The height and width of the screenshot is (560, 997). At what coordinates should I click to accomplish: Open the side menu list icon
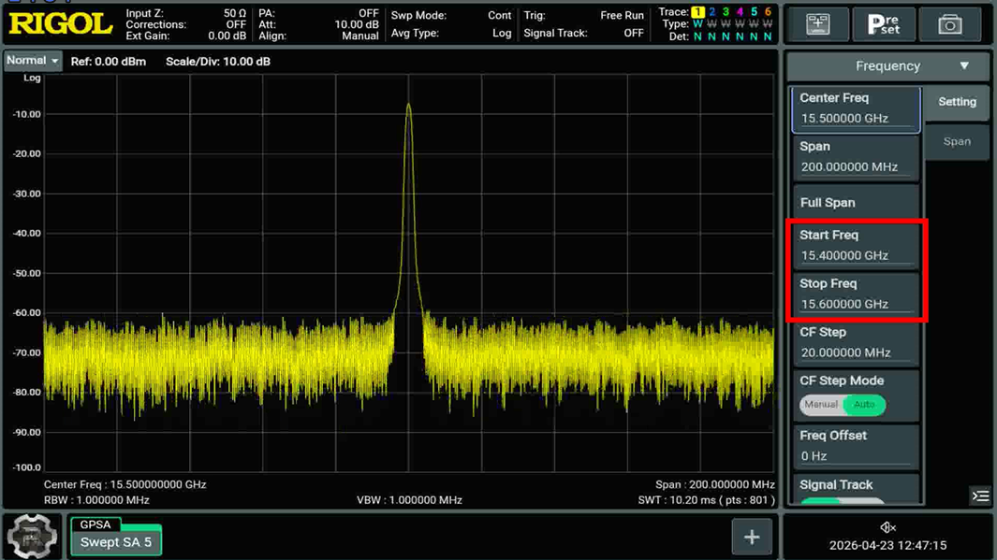(980, 495)
